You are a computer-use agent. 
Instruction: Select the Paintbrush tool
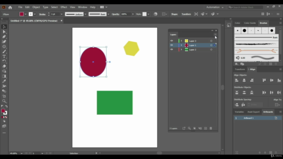(x=4, y=52)
